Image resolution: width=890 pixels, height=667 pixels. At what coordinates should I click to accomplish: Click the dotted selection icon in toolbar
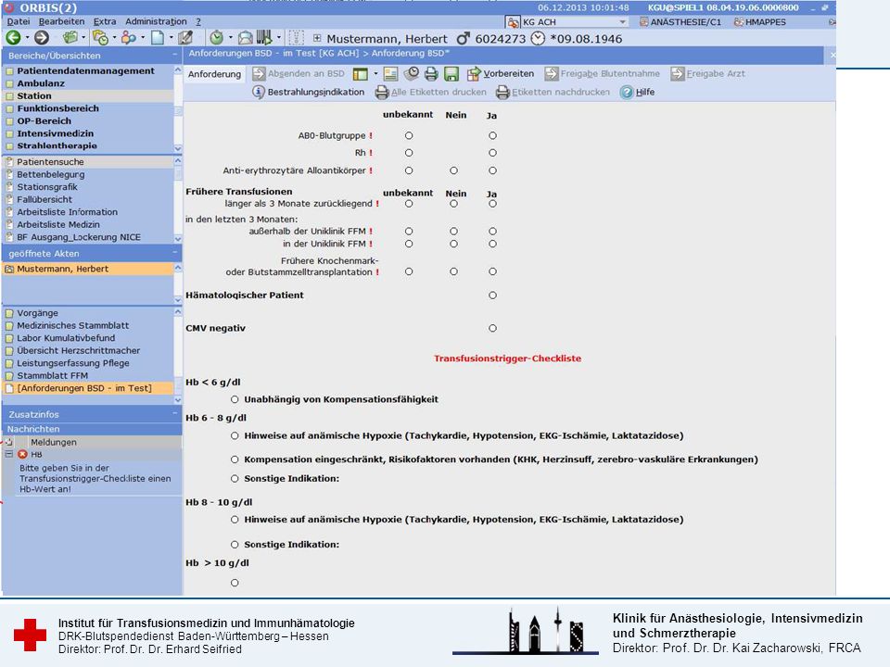click(x=296, y=38)
